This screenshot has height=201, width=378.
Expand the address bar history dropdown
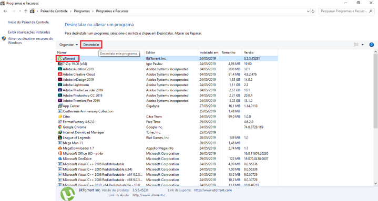(308, 11)
